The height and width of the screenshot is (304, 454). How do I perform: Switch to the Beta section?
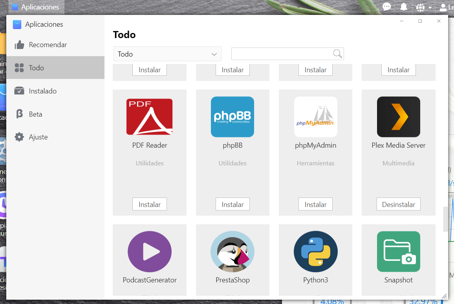pyautogui.click(x=55, y=114)
